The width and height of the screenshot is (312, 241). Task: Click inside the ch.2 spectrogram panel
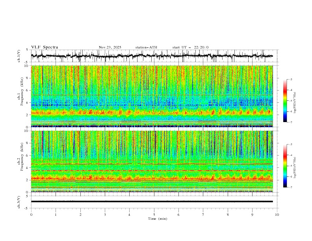pos(152,161)
